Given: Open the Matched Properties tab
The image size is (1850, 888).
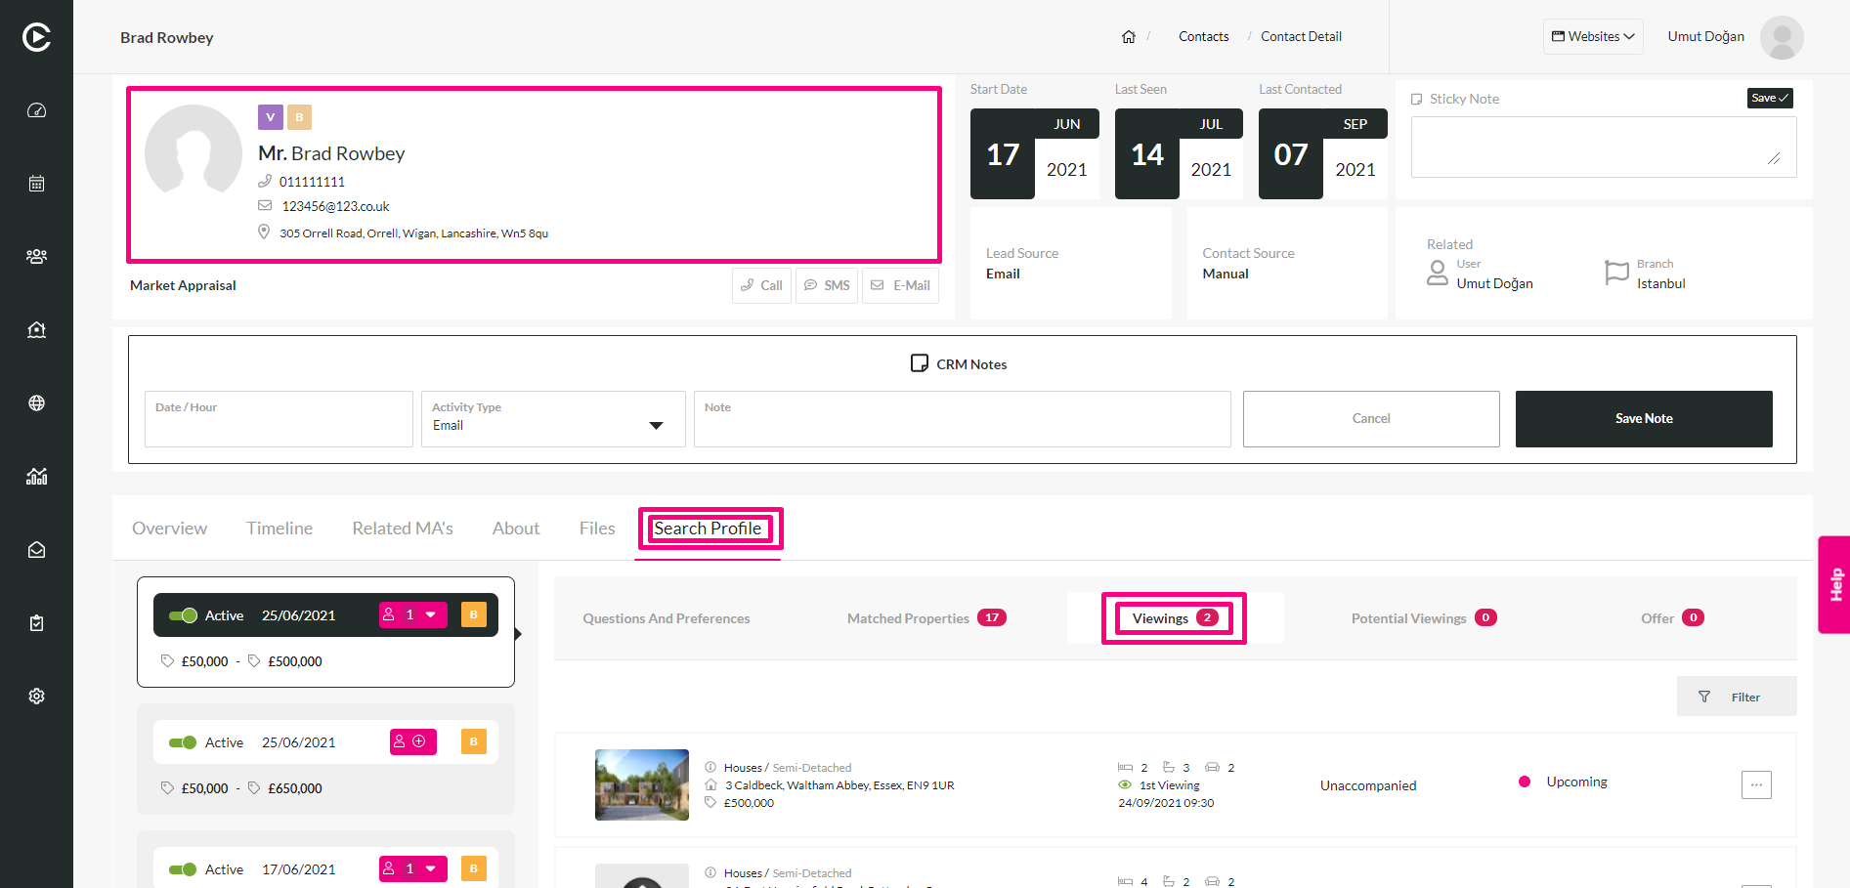Looking at the screenshot, I should coord(925,618).
